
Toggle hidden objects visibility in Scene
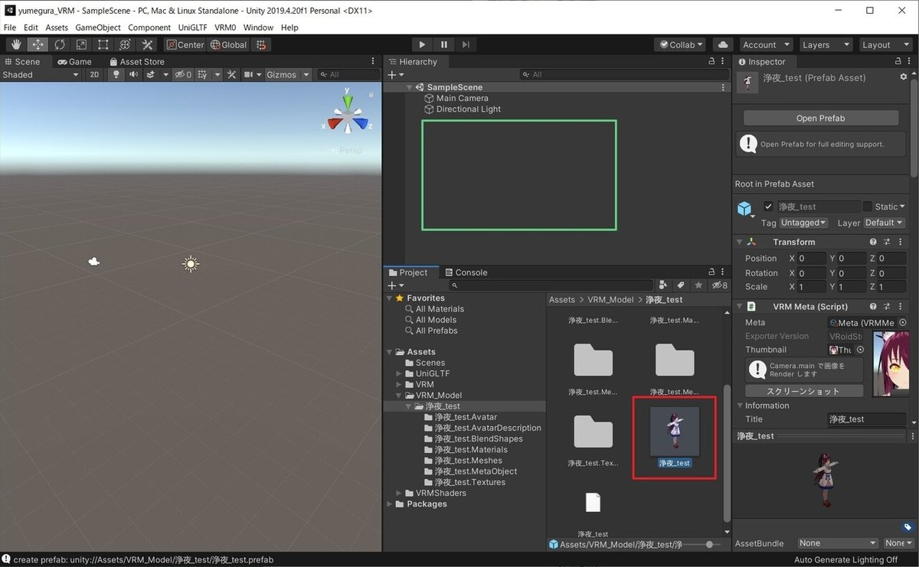(x=182, y=74)
